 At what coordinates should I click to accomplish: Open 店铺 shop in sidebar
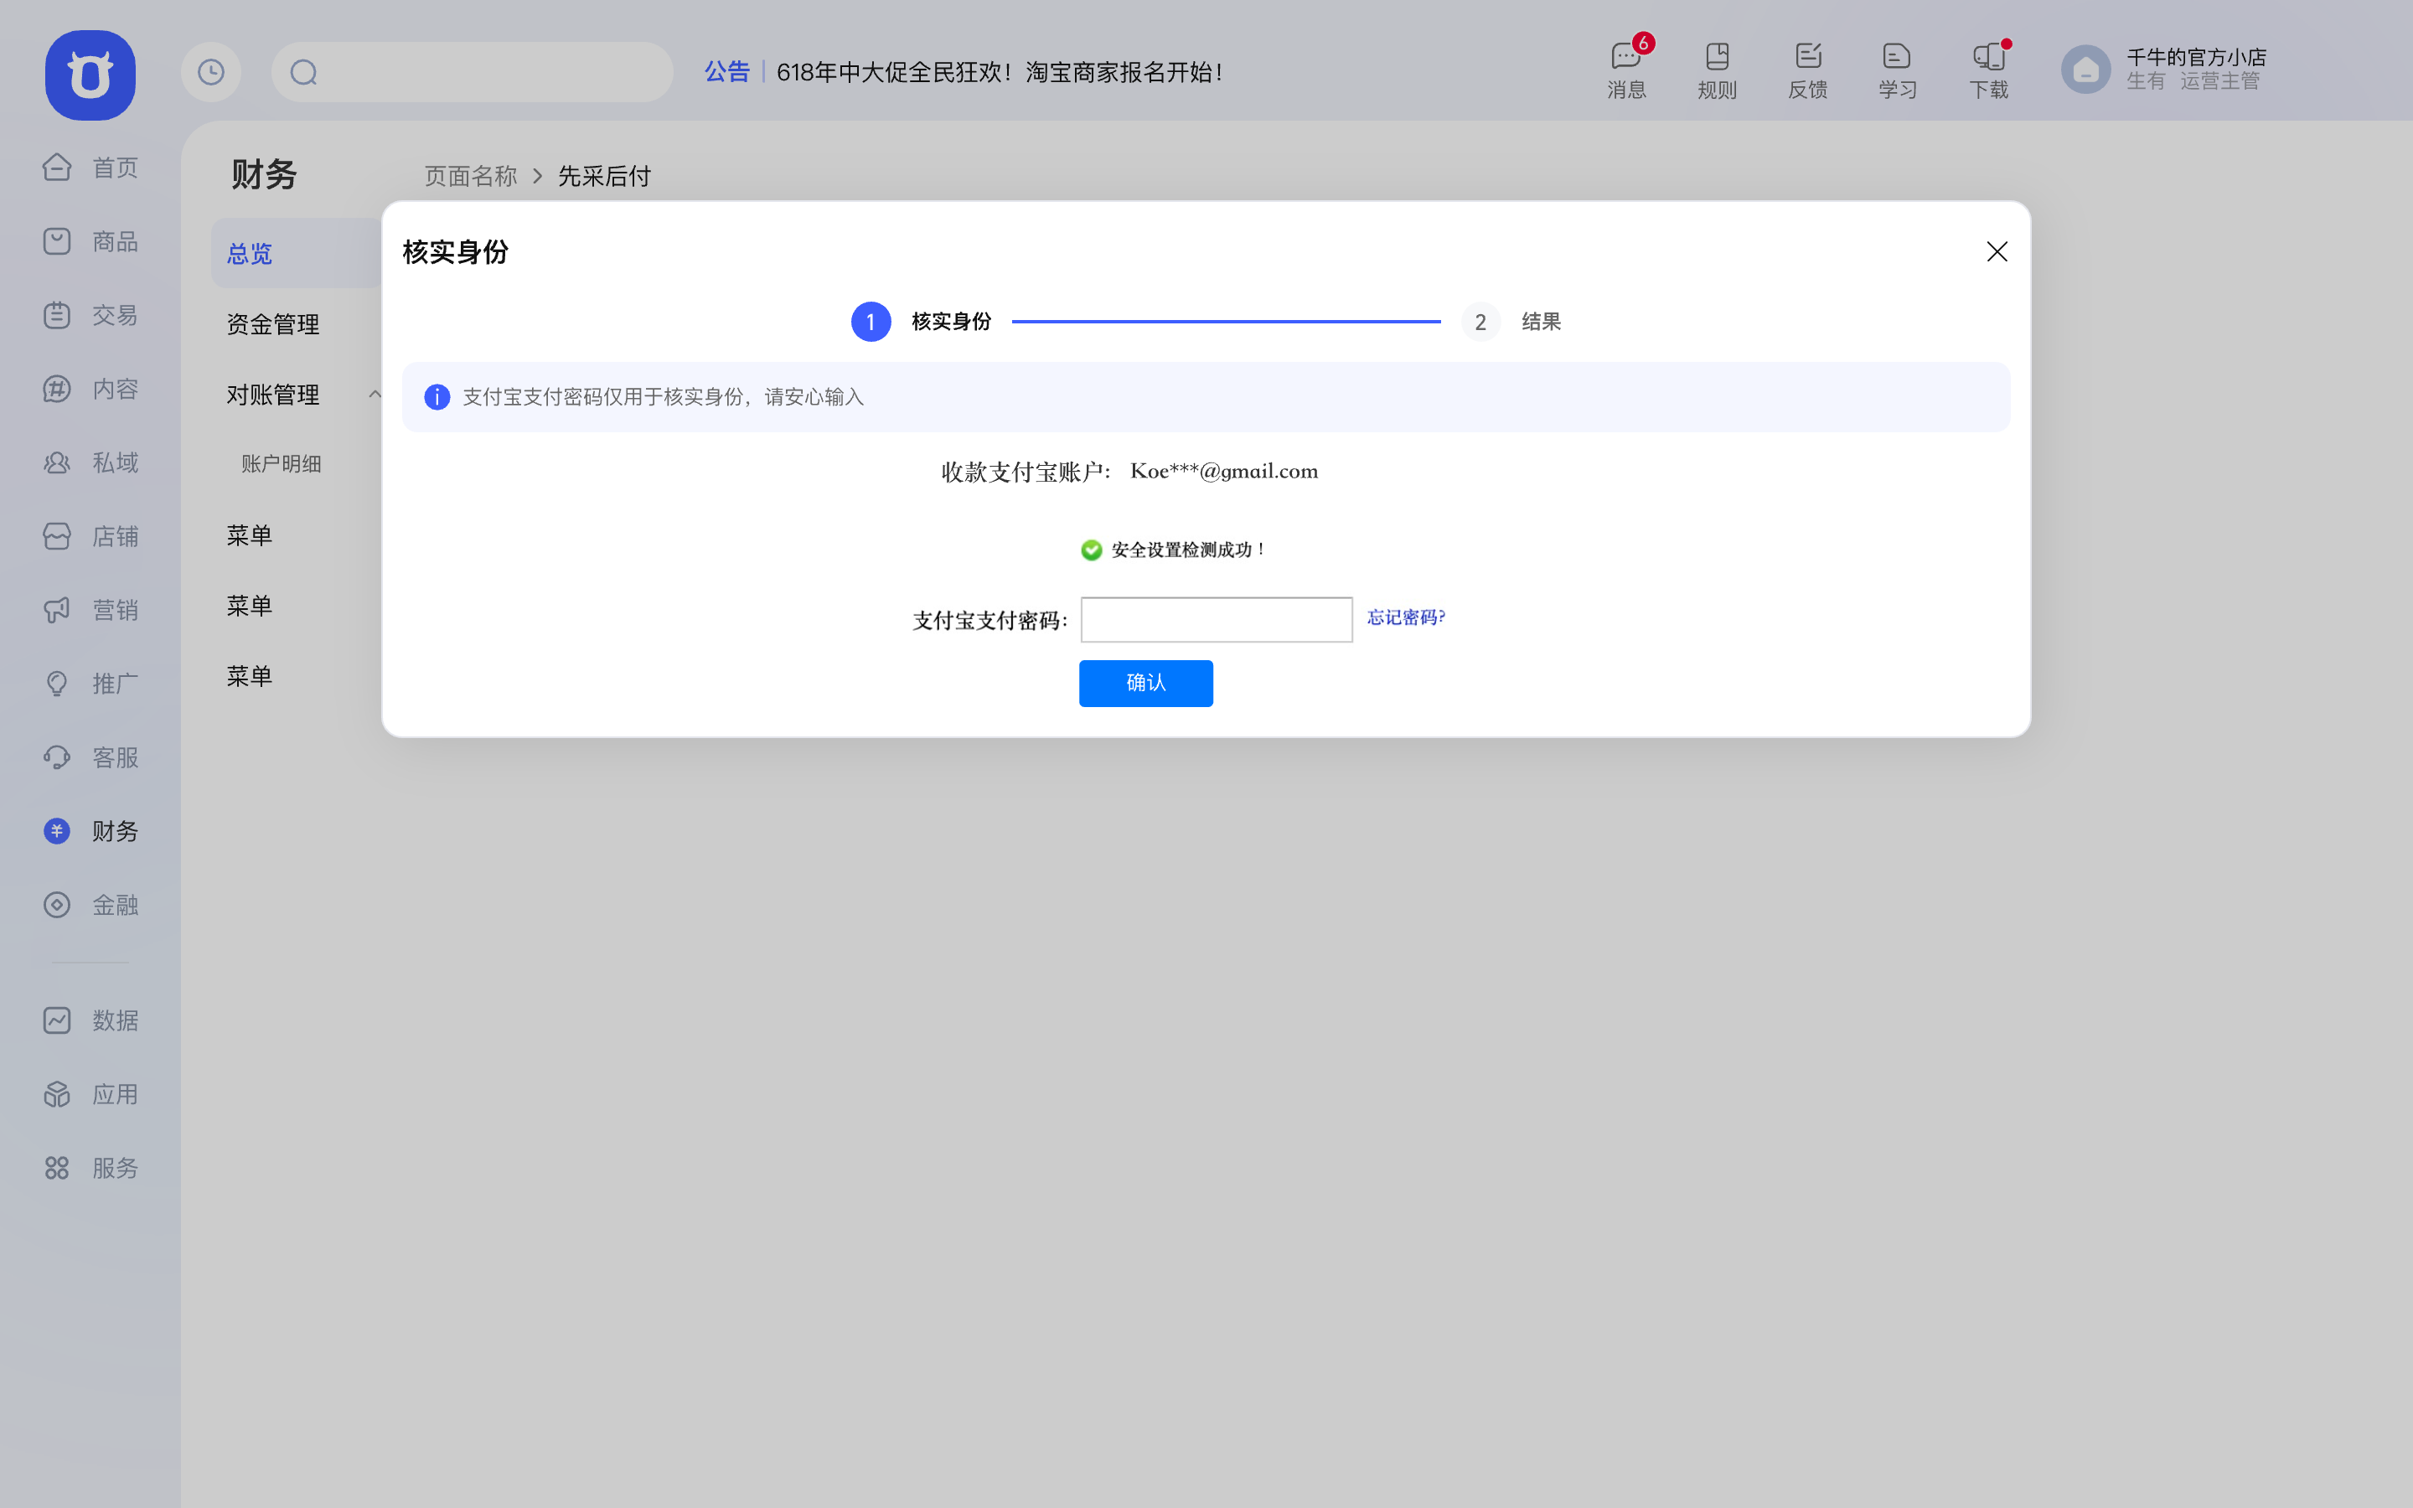(90, 536)
